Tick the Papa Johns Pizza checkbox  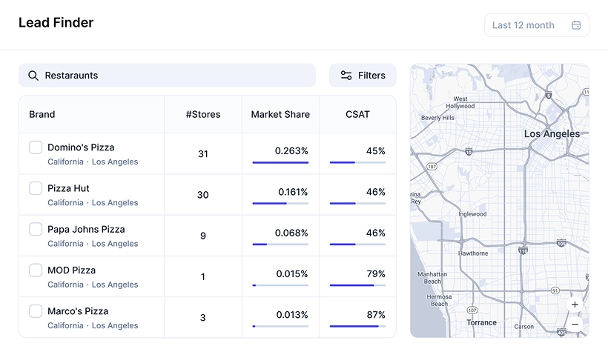click(x=36, y=229)
